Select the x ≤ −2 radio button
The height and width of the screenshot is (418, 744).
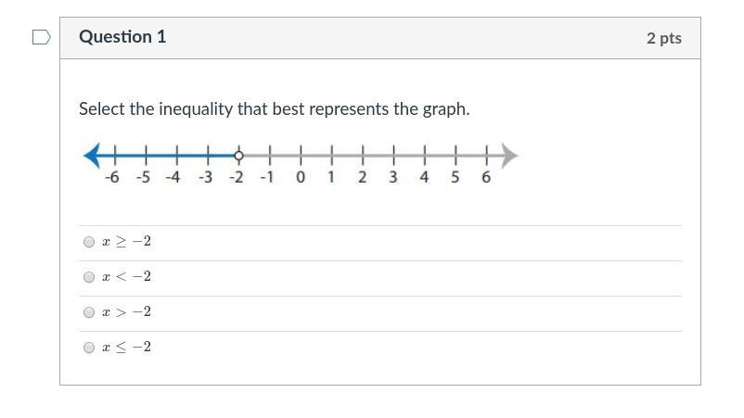tap(89, 348)
